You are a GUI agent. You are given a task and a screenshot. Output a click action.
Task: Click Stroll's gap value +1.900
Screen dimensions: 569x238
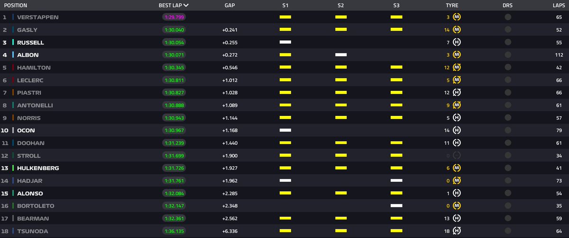(229, 156)
